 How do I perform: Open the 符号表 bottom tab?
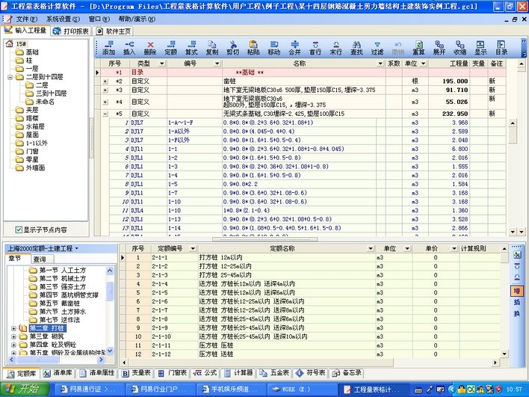point(310,373)
